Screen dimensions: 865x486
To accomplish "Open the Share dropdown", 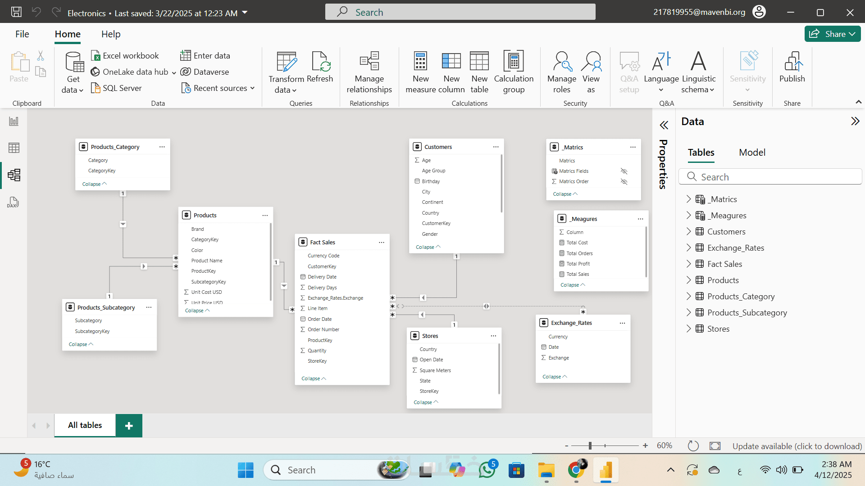I will point(833,34).
